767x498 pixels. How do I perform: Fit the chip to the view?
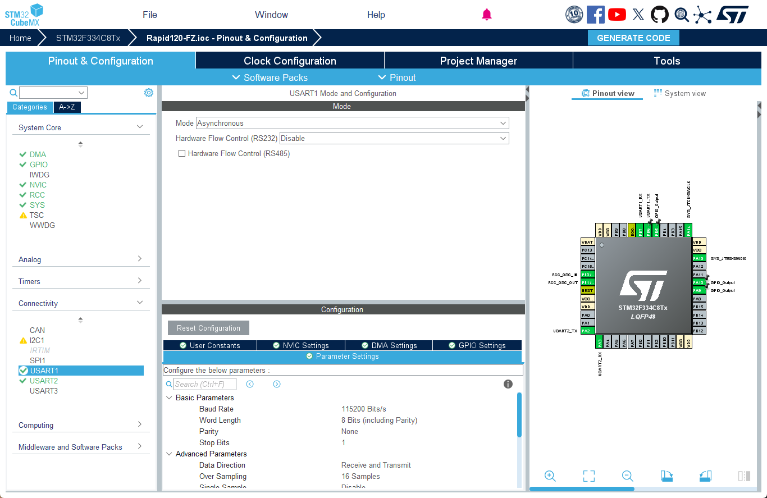tap(589, 476)
